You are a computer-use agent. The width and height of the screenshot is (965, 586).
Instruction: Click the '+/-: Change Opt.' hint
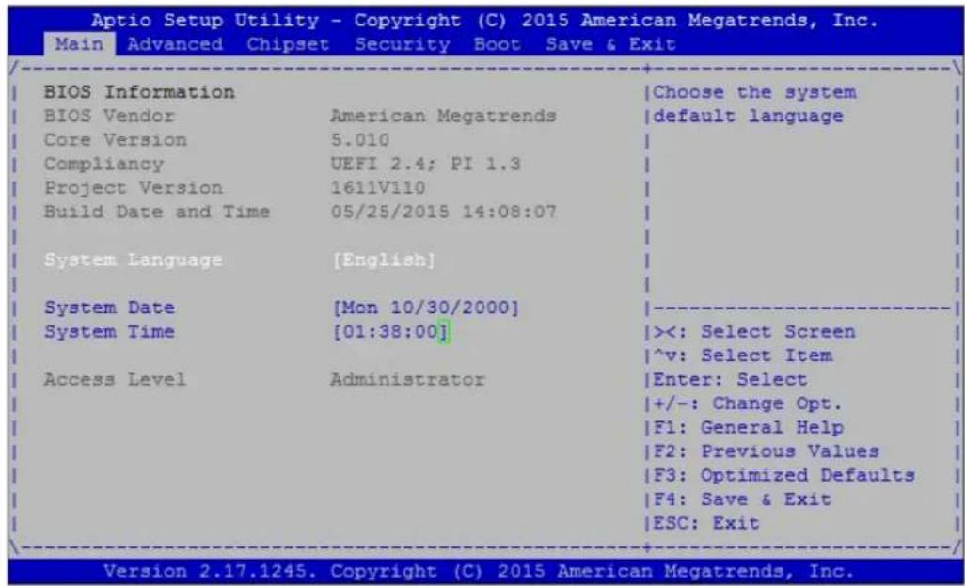pyautogui.click(x=748, y=404)
